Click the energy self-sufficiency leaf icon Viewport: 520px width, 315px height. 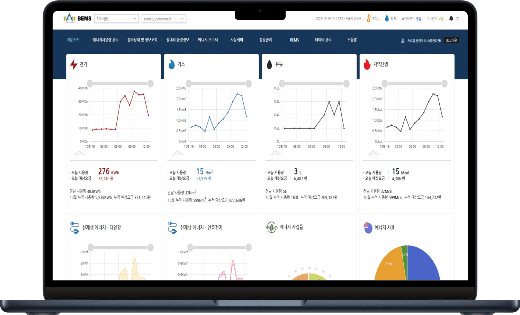[271, 227]
